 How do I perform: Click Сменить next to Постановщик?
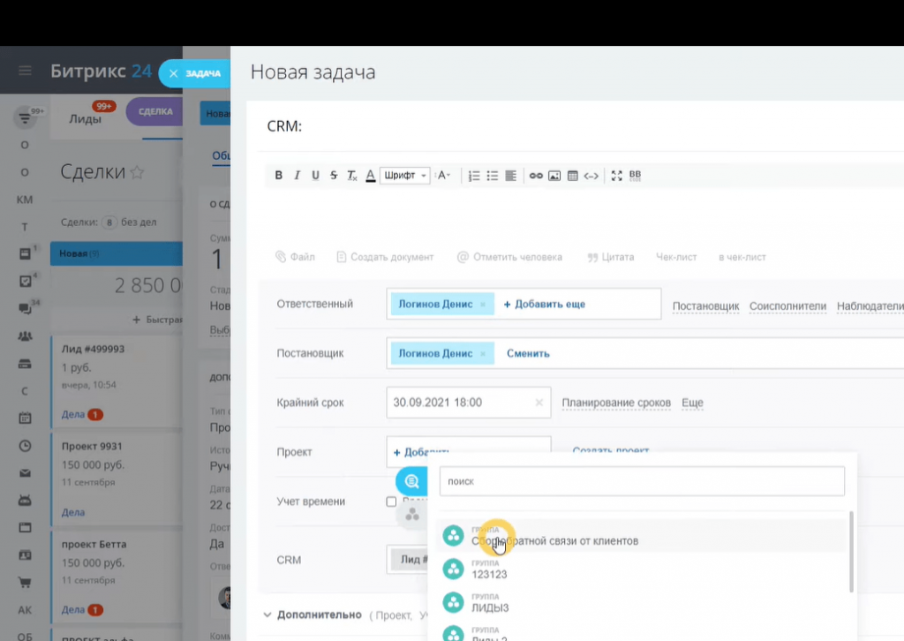528,353
